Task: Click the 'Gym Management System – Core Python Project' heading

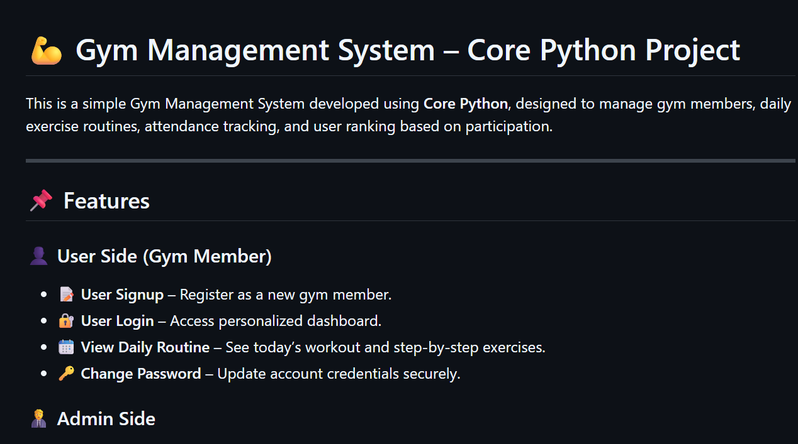Action: tap(408, 50)
